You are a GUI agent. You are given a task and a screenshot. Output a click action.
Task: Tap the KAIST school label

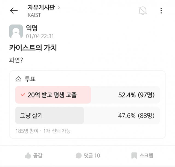[35, 15]
